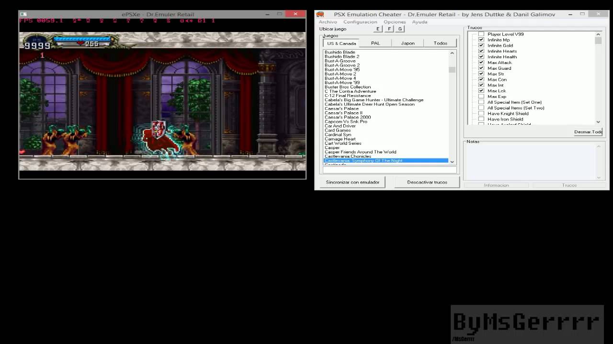The image size is (613, 344).
Task: Select Car And Driver
Action: 340,126
